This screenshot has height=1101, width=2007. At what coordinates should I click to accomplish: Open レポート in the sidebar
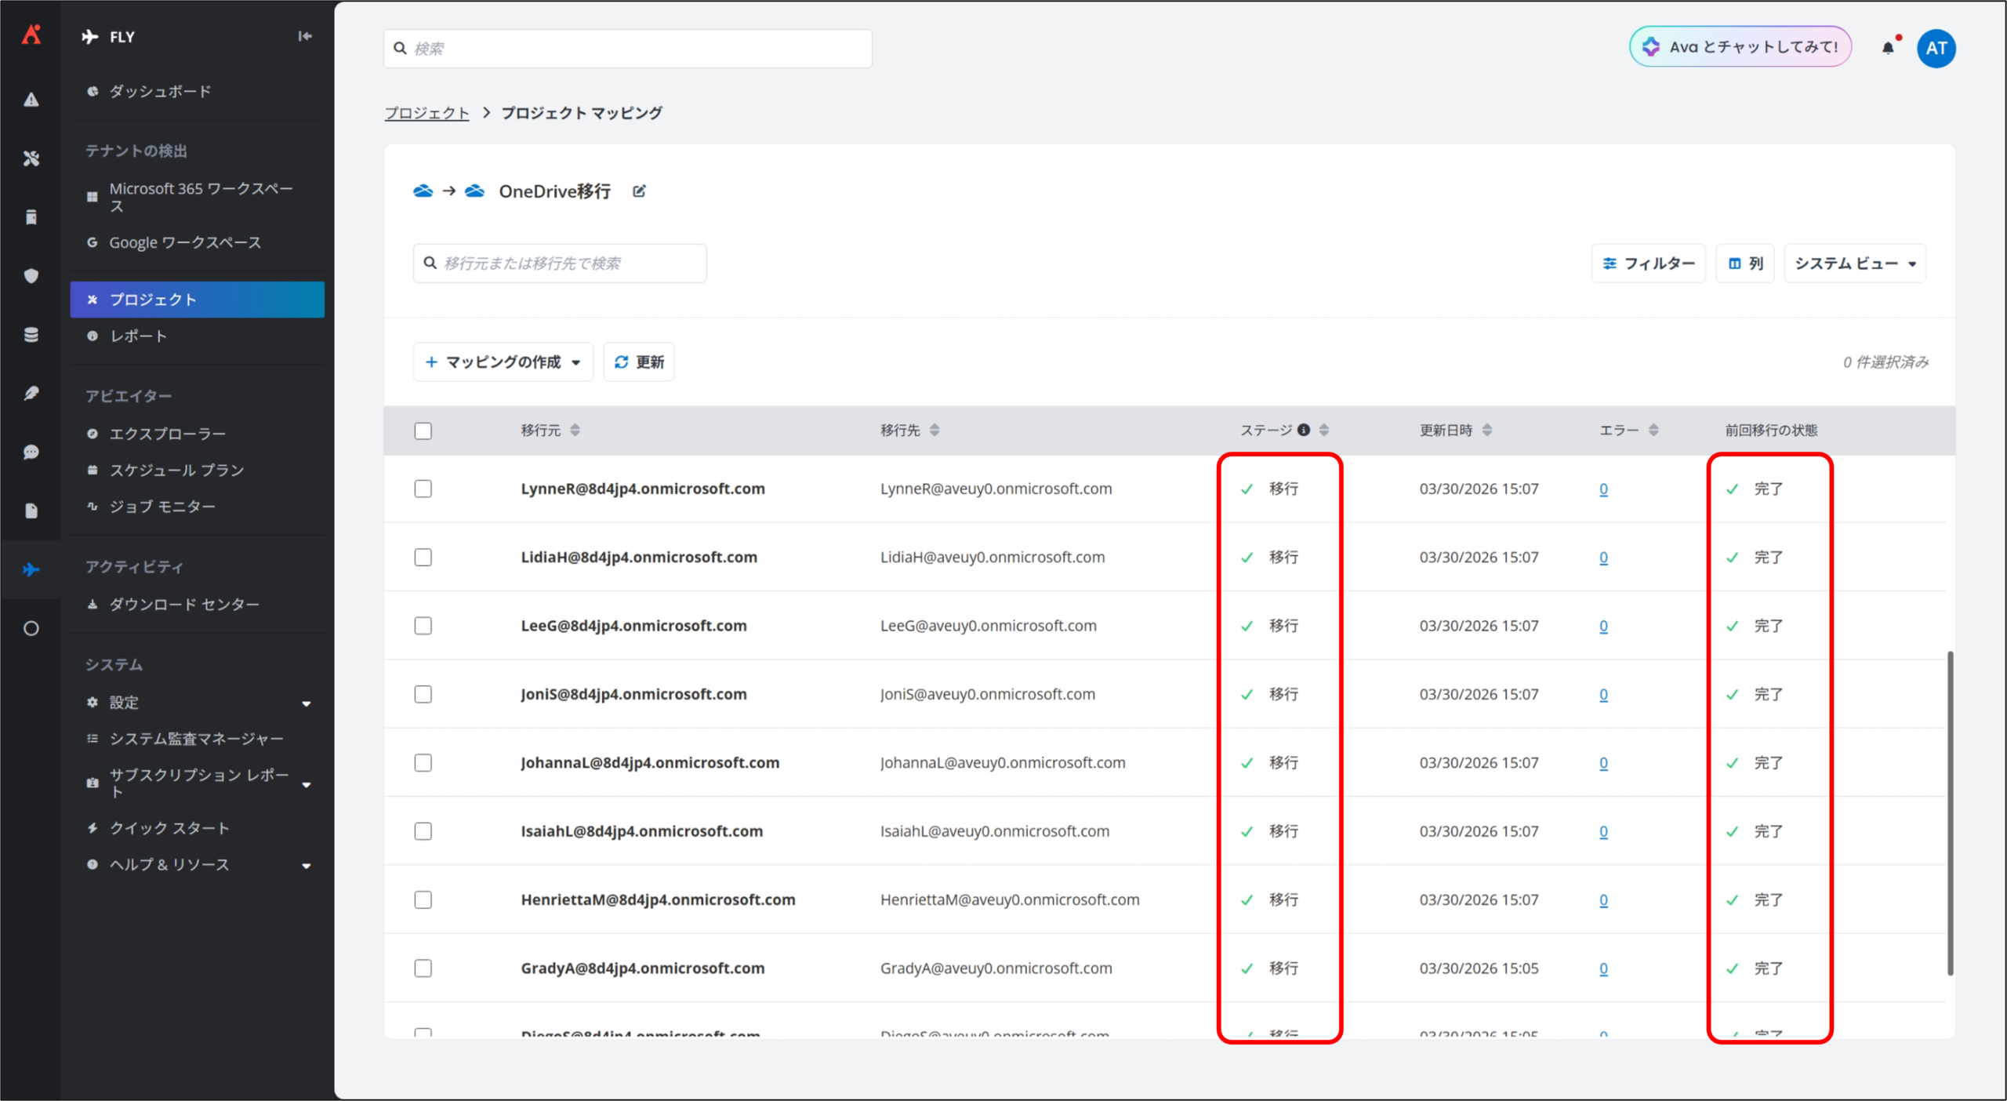pyautogui.click(x=139, y=336)
